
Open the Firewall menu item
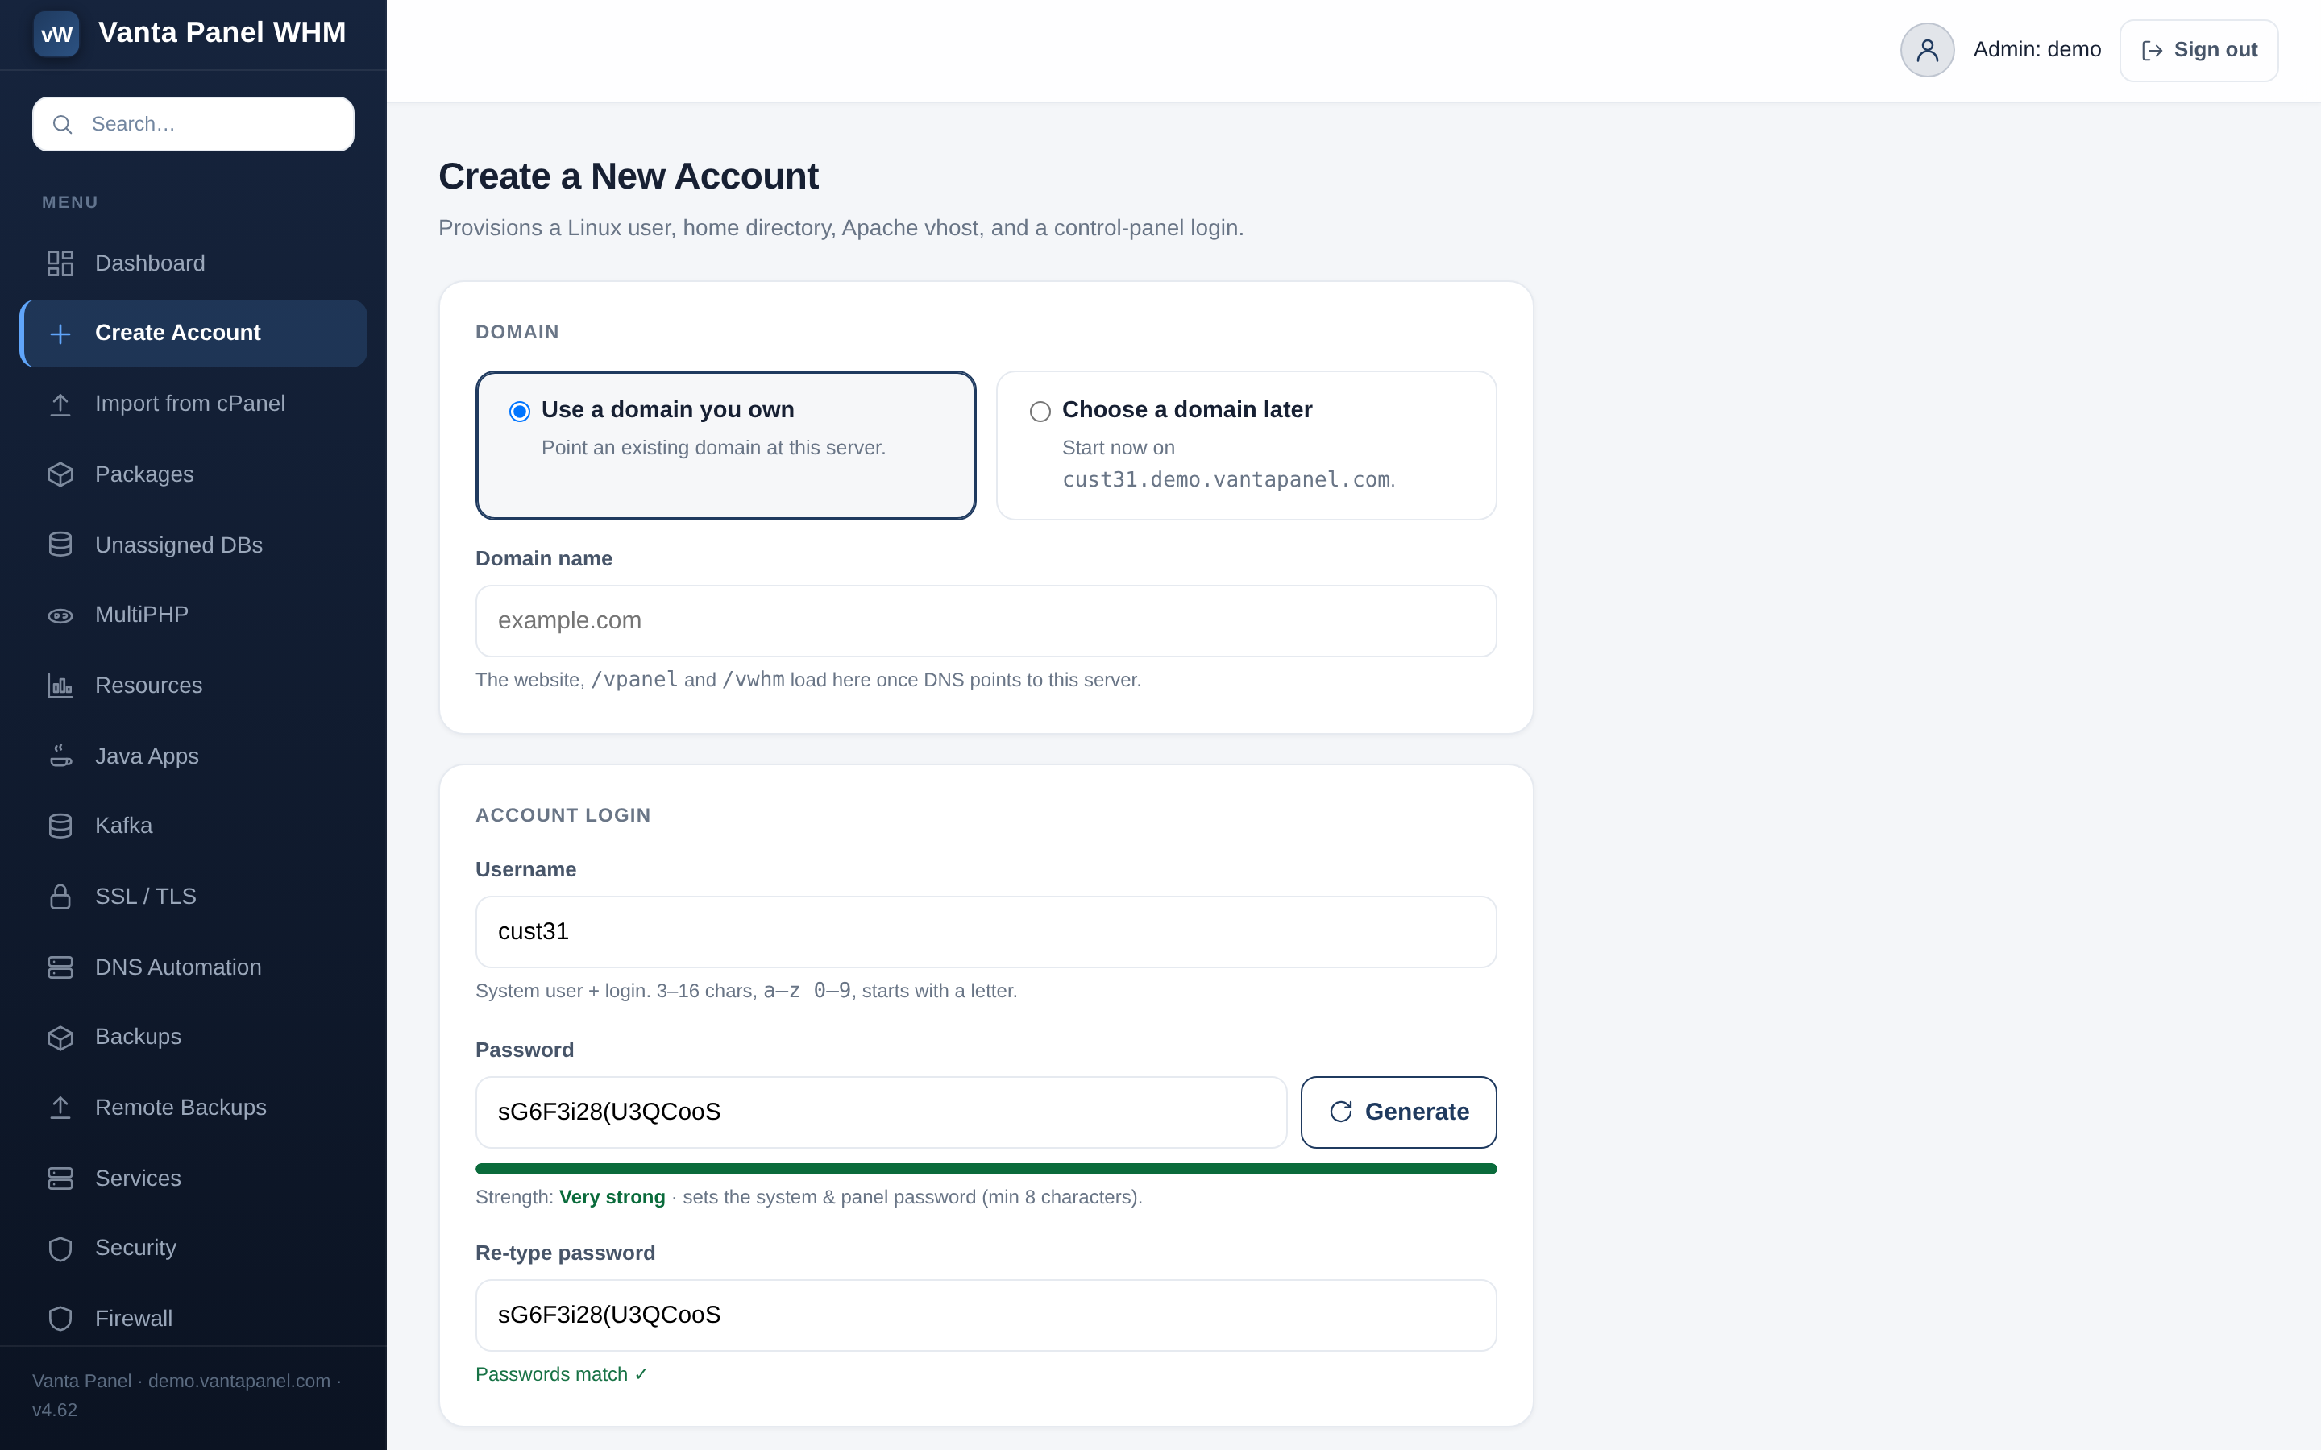coord(193,1319)
